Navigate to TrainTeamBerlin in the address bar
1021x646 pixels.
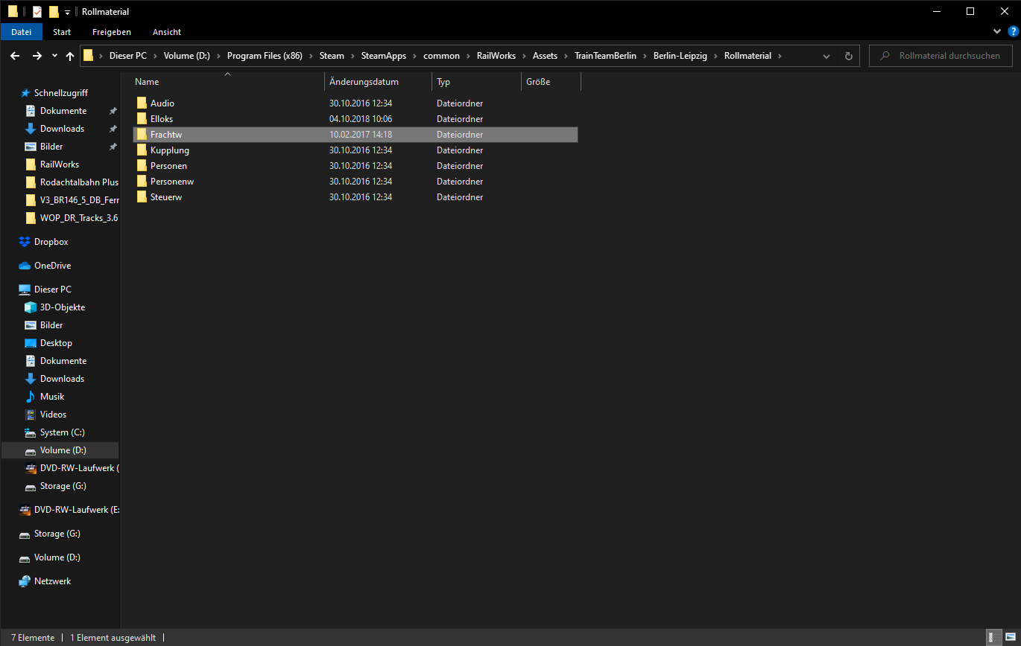click(x=605, y=56)
